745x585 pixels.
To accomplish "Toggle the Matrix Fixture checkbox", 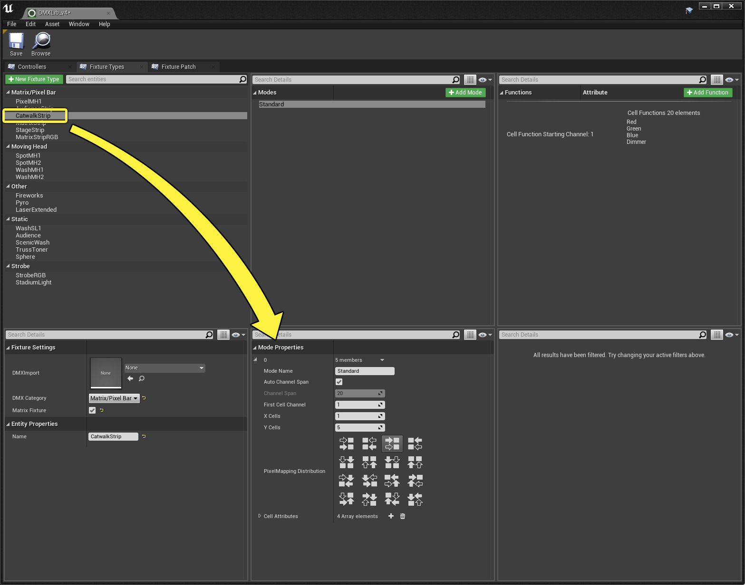I will tap(92, 410).
